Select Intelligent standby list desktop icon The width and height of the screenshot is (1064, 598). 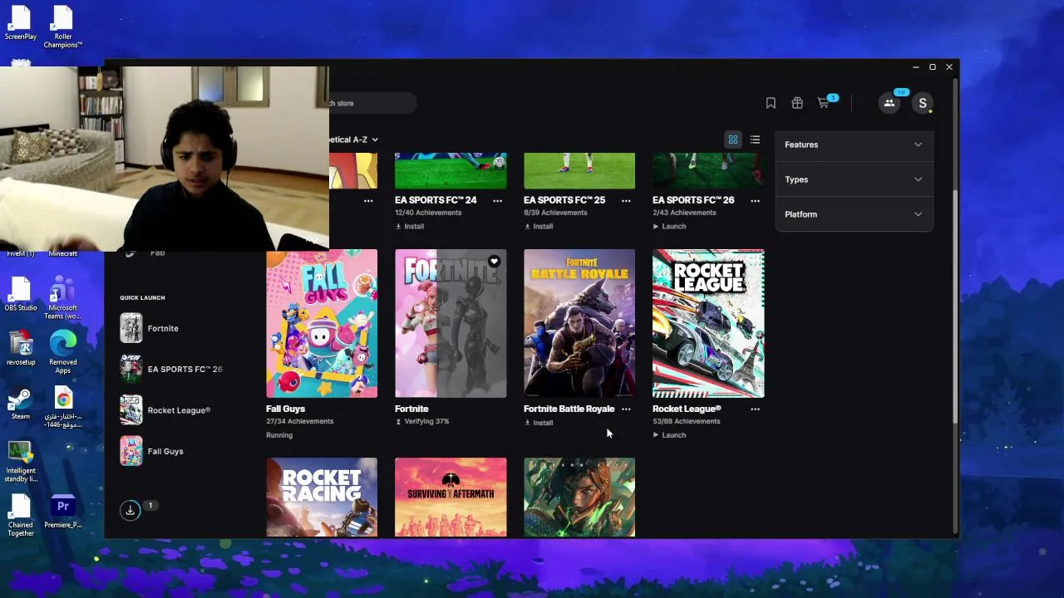click(21, 462)
